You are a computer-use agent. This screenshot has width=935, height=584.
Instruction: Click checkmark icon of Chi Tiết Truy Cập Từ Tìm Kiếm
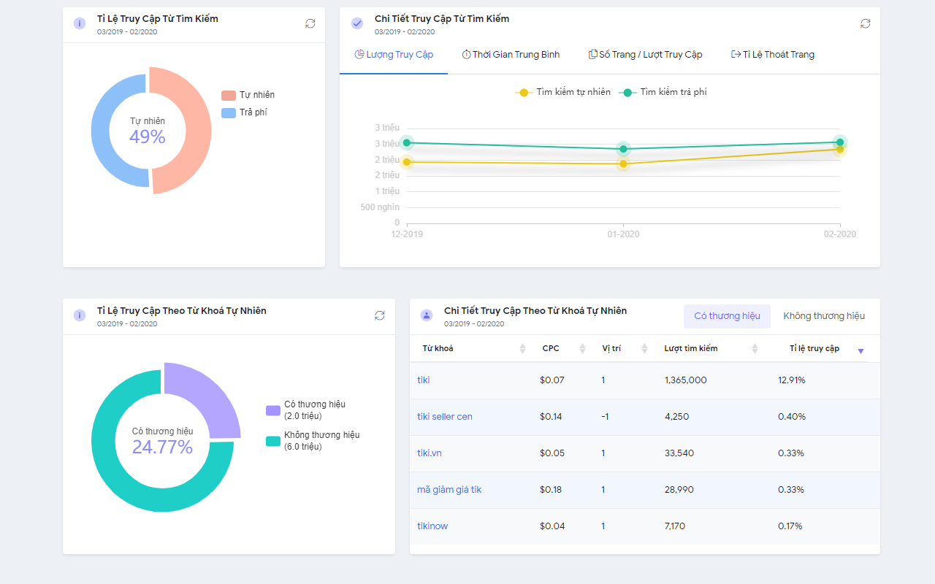[357, 23]
